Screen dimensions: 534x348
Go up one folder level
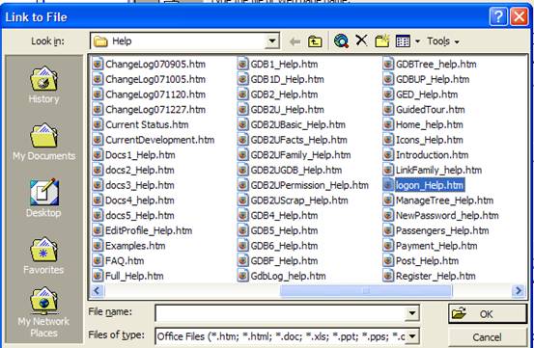click(x=315, y=41)
